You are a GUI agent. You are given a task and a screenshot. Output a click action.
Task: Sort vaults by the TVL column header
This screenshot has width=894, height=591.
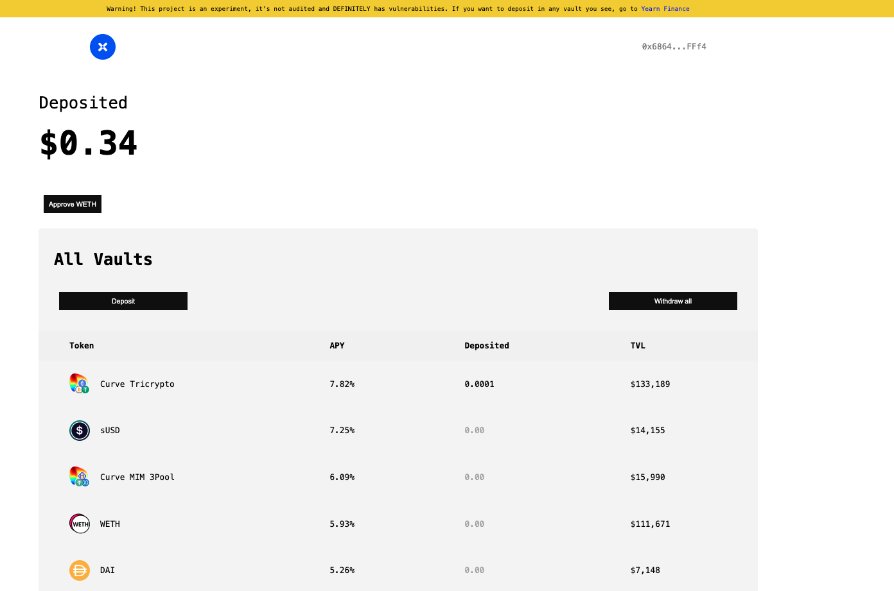click(638, 345)
